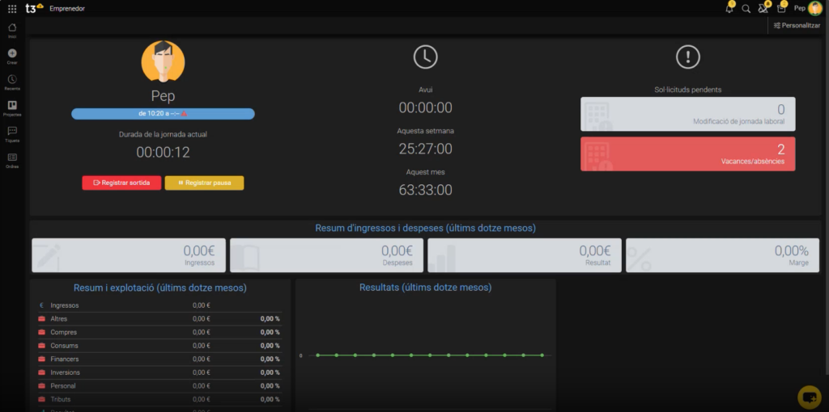Go to Inici home in sidebar

(12, 30)
